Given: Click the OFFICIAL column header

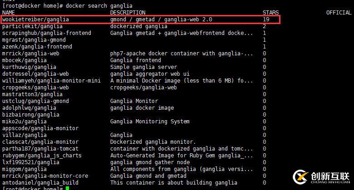Looking at the screenshot, I should click(339, 13).
